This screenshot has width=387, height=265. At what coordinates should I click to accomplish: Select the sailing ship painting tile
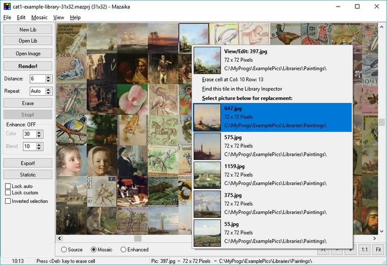(x=132, y=38)
